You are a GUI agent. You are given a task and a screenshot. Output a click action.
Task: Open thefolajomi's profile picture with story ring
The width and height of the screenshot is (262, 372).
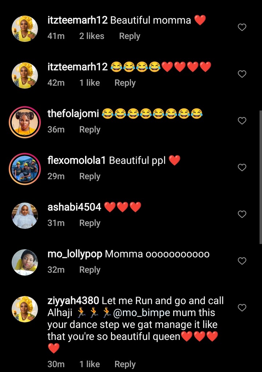25,123
